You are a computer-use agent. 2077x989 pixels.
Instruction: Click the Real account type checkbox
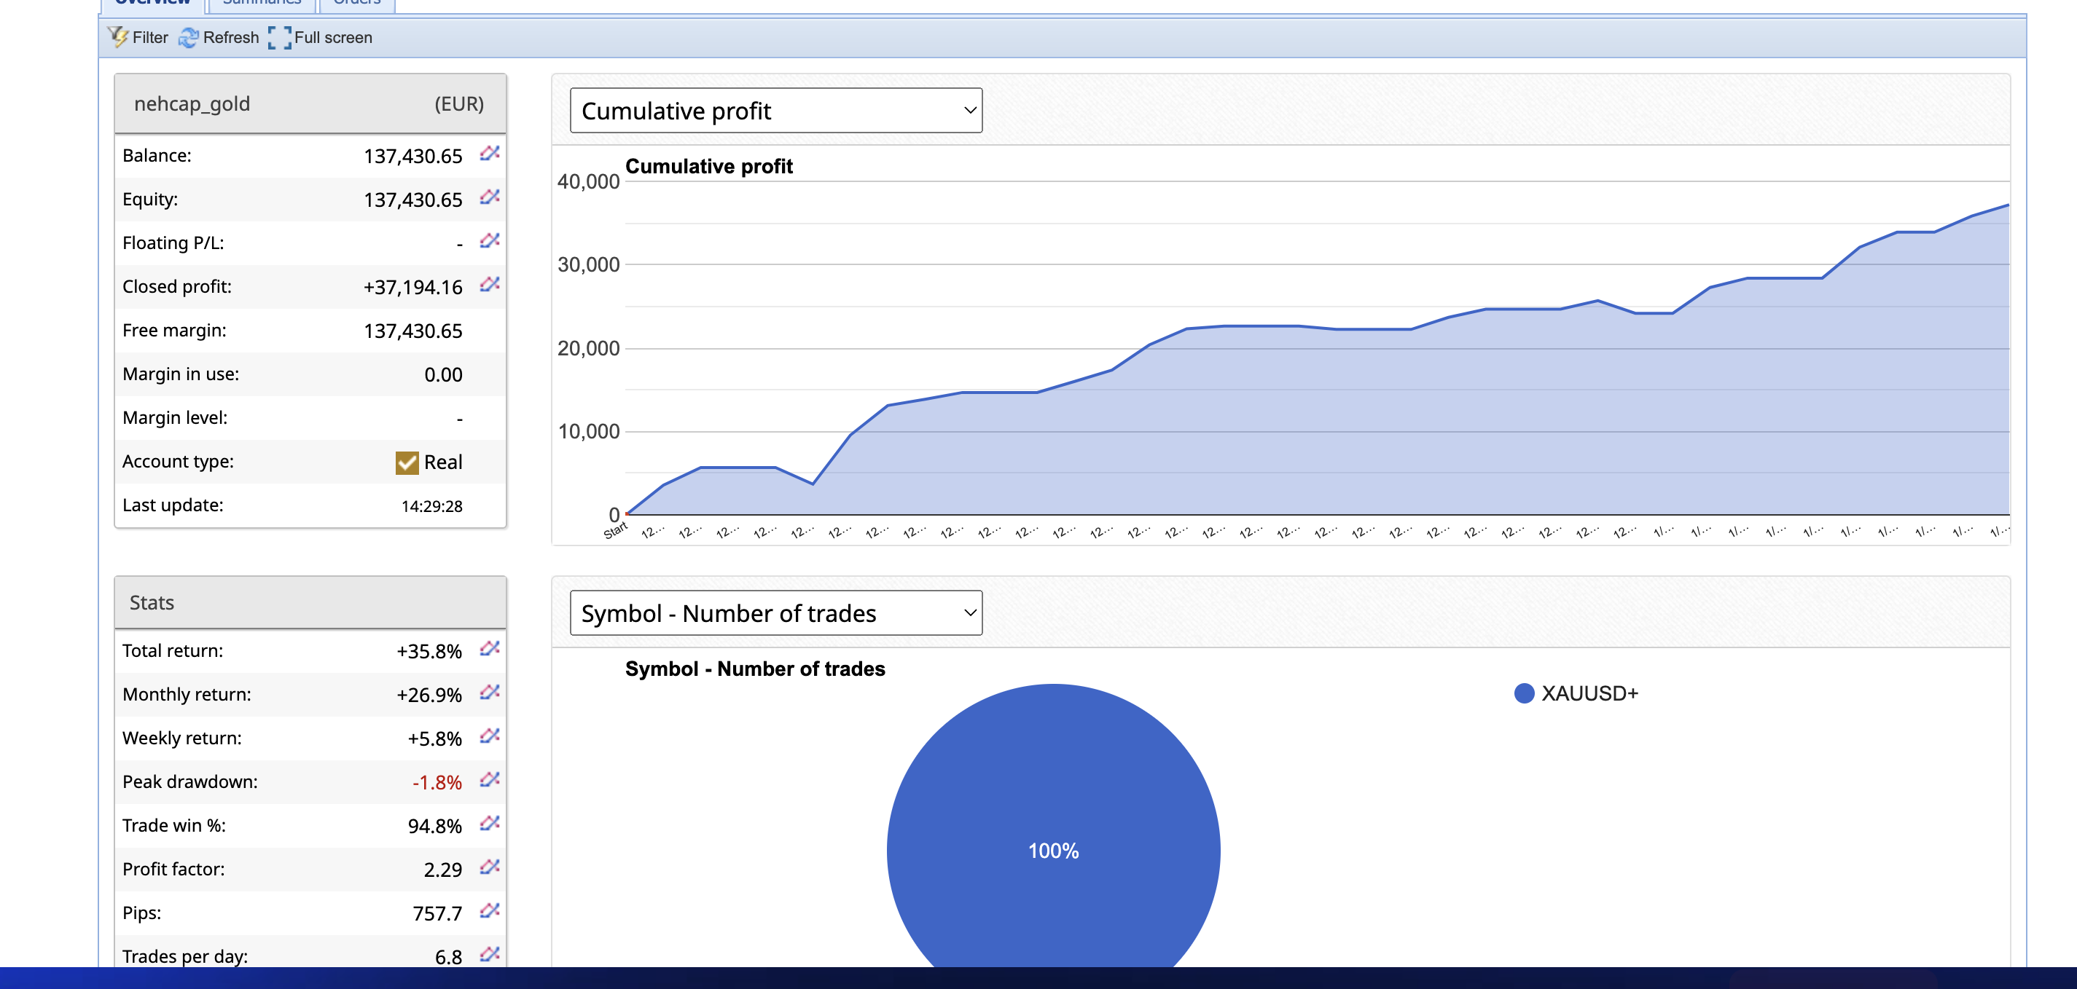(407, 462)
